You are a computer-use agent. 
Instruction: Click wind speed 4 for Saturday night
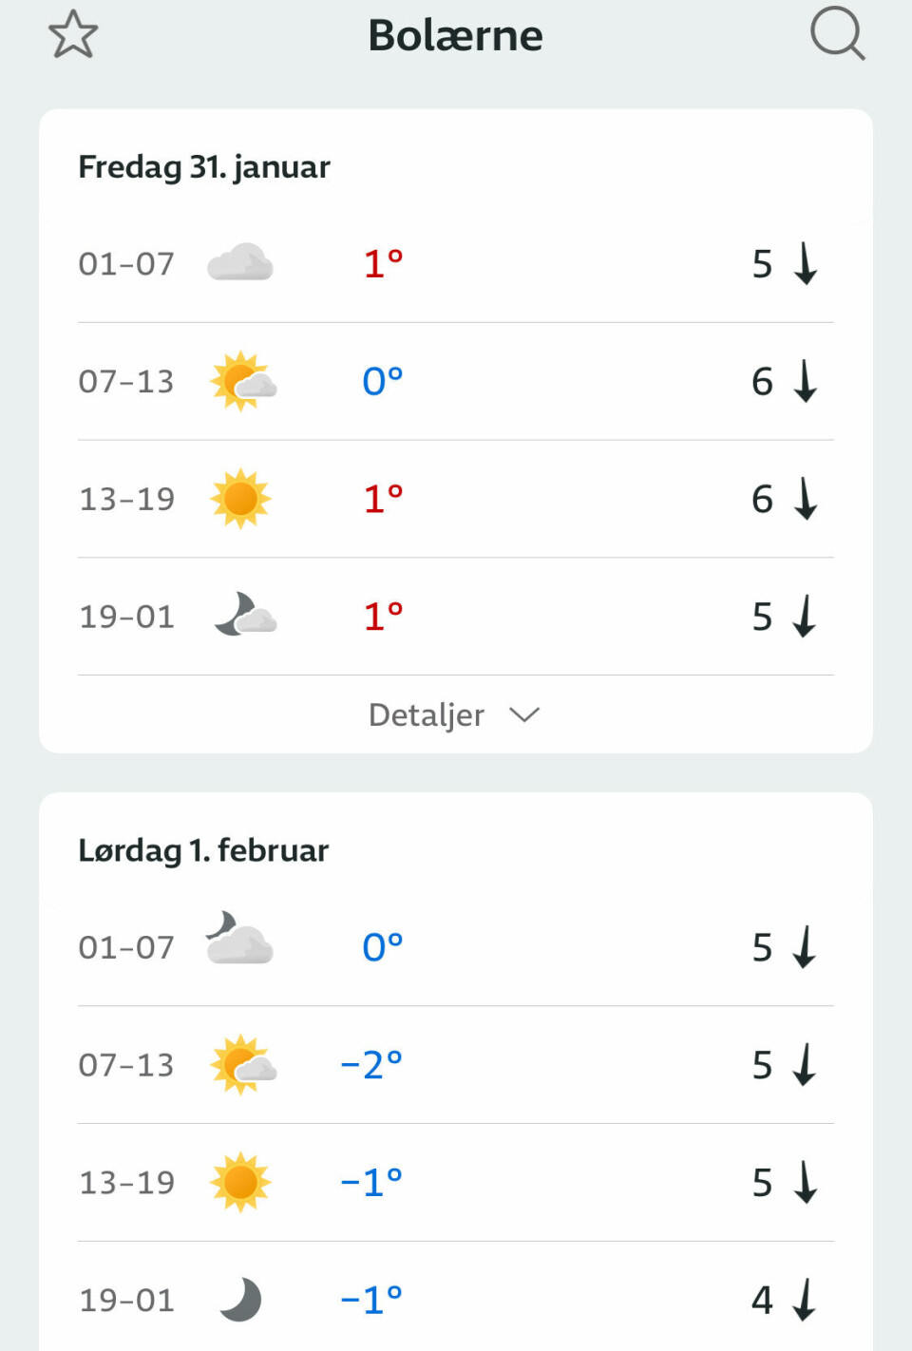coord(762,1300)
